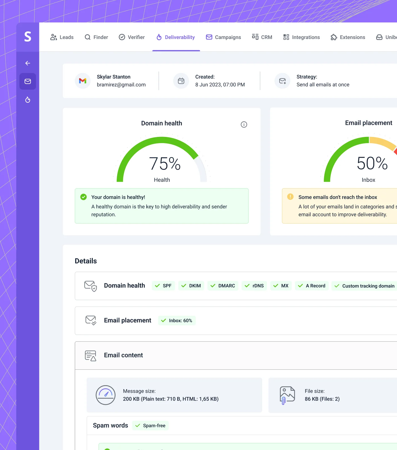
Task: Click the Email placement envelope check icon
Action: [91, 320]
